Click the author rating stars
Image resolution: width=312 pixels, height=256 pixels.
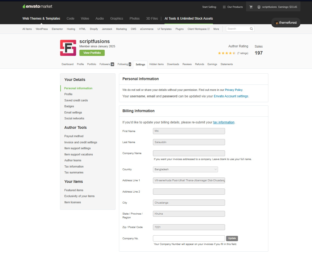point(227,53)
